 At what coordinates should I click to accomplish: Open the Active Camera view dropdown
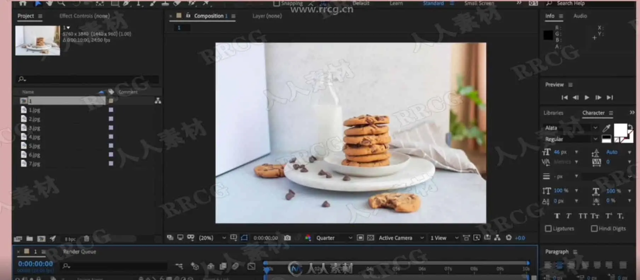click(x=401, y=238)
